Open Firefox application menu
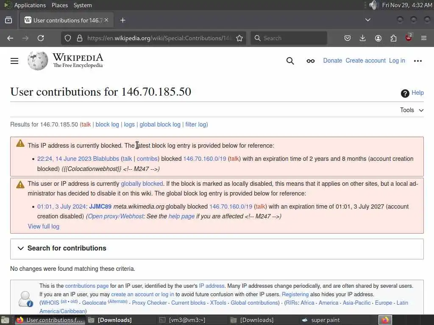 [424, 38]
